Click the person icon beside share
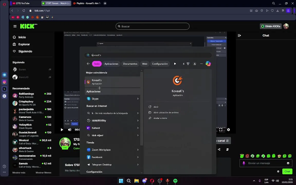This screenshot has height=185, width=296. pos(227,150)
